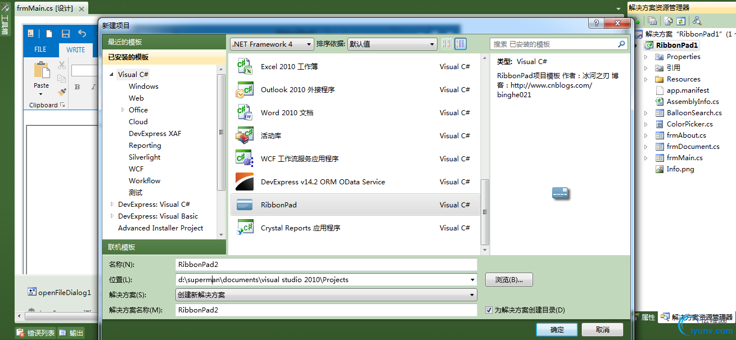Expand DevExpress: Visual Basic tree node
The image size is (736, 340).
tap(112, 216)
